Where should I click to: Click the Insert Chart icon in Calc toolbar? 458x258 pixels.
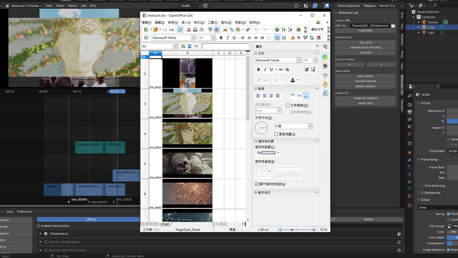coord(299,30)
